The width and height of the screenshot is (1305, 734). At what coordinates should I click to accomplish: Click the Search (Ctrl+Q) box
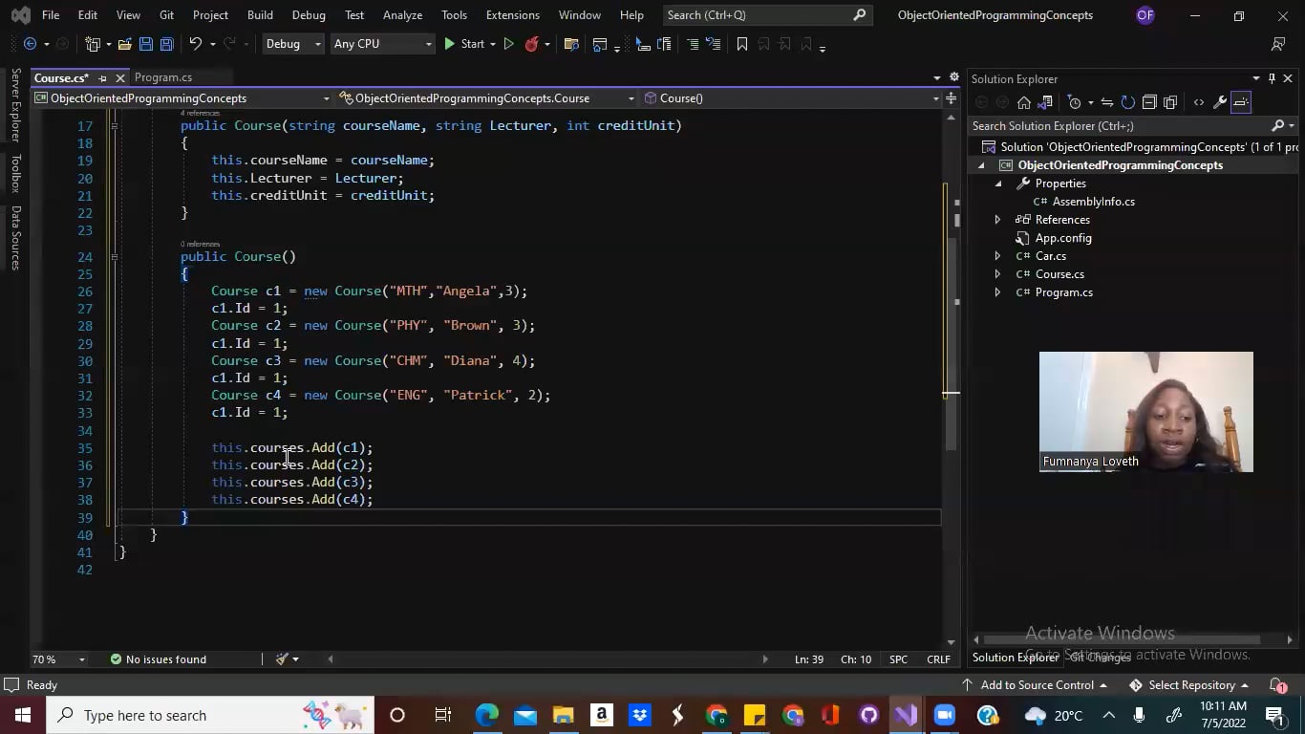pos(766,15)
